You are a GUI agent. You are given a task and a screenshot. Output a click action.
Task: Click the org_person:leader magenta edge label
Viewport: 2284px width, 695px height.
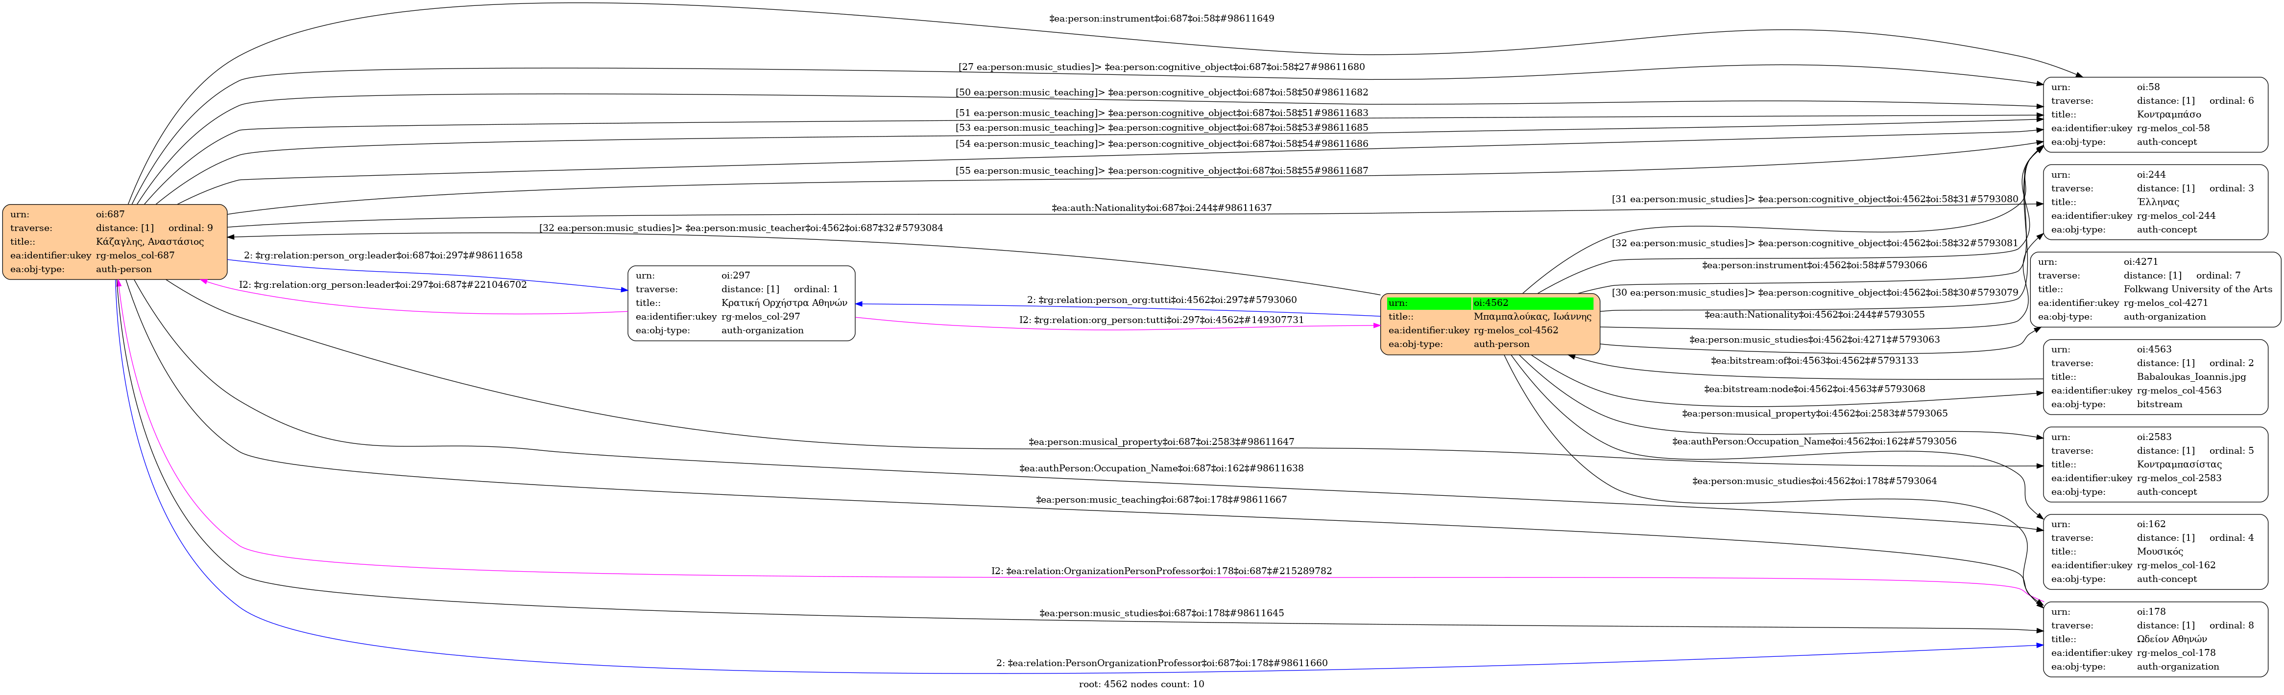point(383,284)
